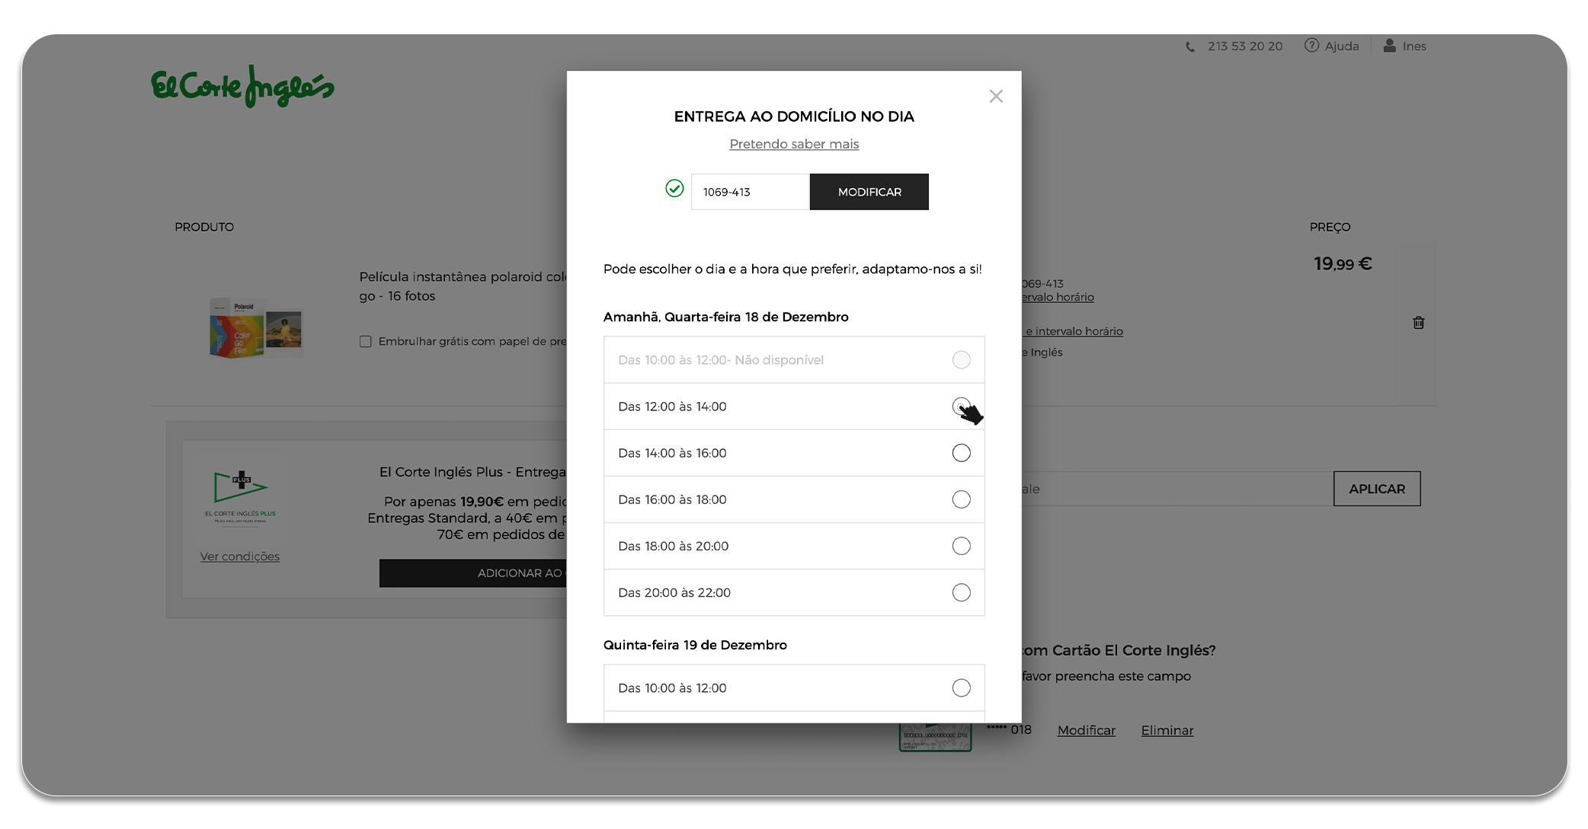Select the 20:00 às 22:00 slot
Screen dimensions: 1588x829
[x=961, y=592]
